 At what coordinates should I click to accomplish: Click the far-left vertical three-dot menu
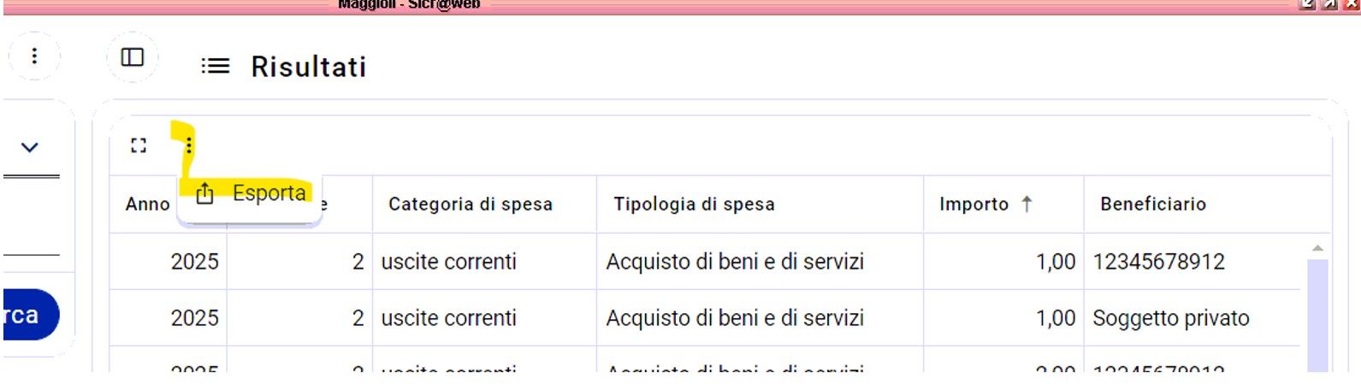tap(34, 56)
